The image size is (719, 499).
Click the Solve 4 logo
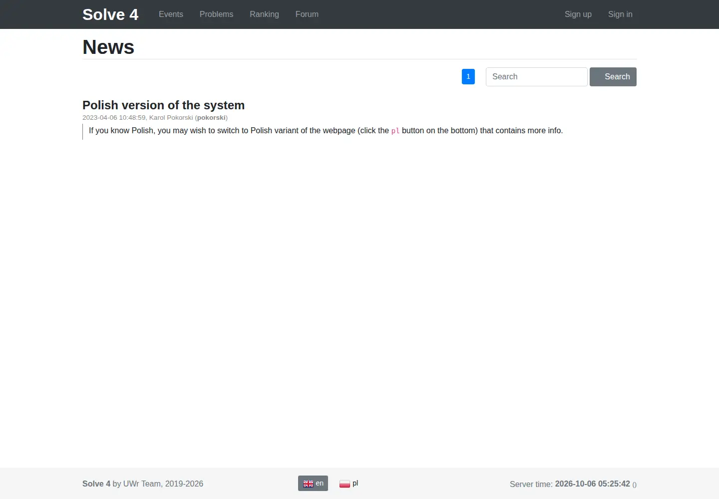coord(110,14)
